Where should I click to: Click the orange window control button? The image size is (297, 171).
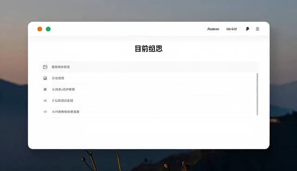pos(40,29)
